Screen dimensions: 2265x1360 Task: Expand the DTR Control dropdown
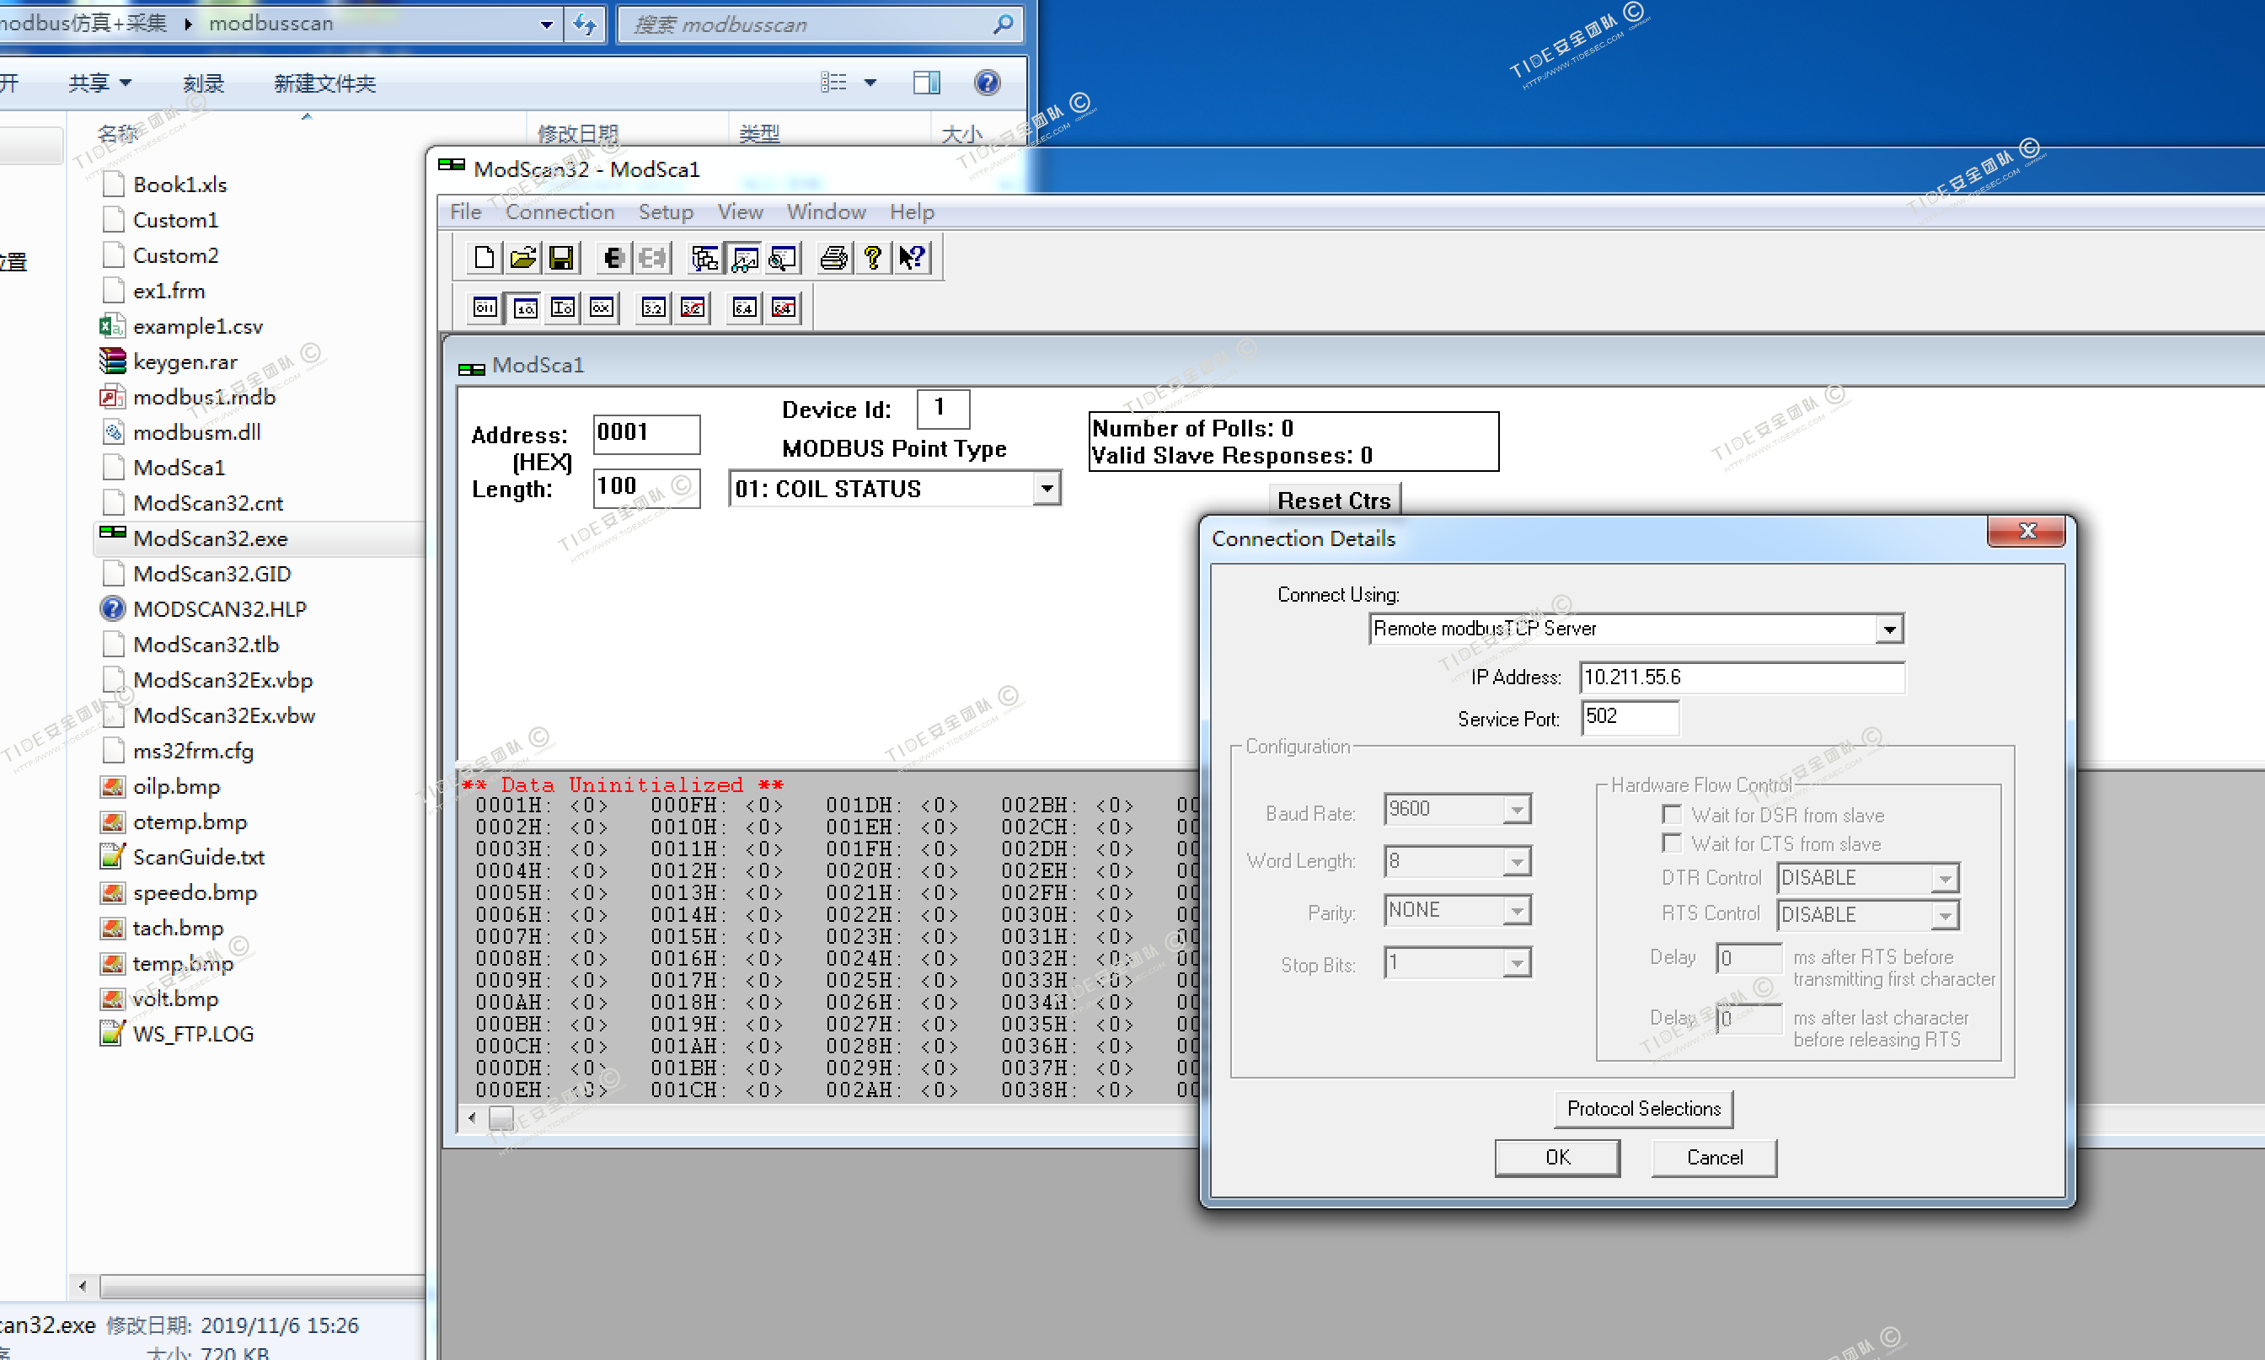[1944, 879]
